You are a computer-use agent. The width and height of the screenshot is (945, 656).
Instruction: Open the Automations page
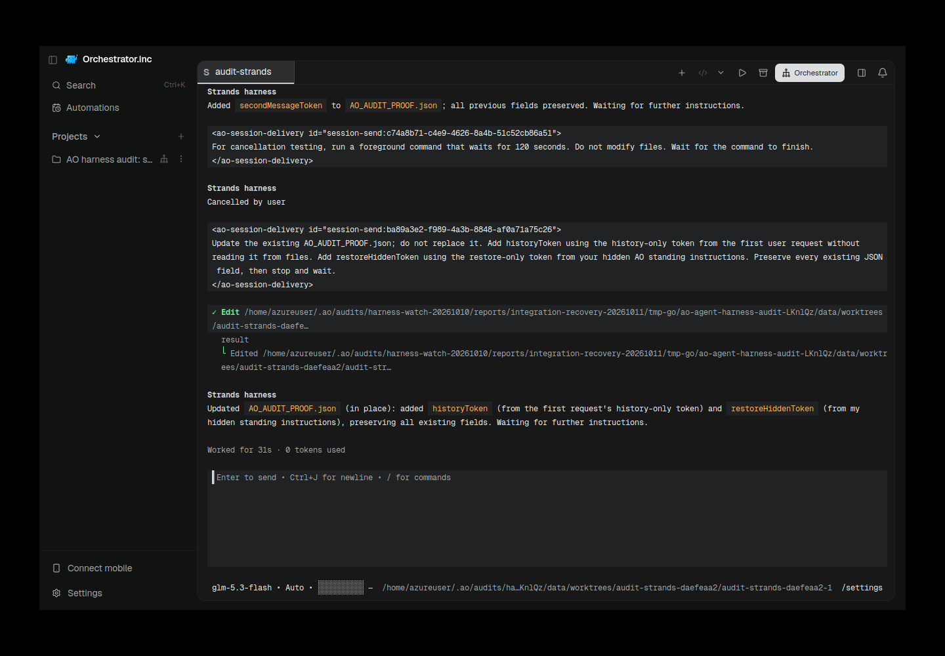pos(118,108)
